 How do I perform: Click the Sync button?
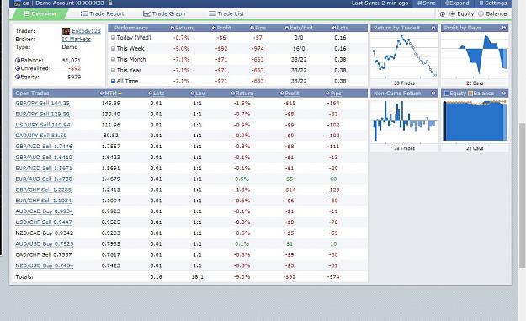pyautogui.click(x=427, y=3)
